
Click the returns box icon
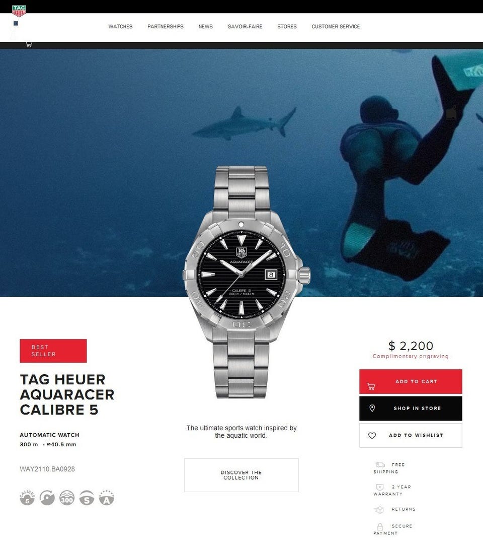pyautogui.click(x=379, y=510)
